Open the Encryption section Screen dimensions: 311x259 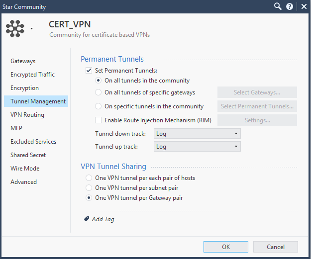pos(24,88)
